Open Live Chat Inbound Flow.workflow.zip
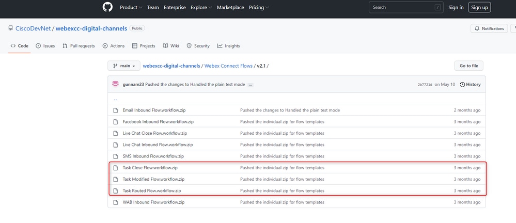516x223 pixels. (158, 145)
